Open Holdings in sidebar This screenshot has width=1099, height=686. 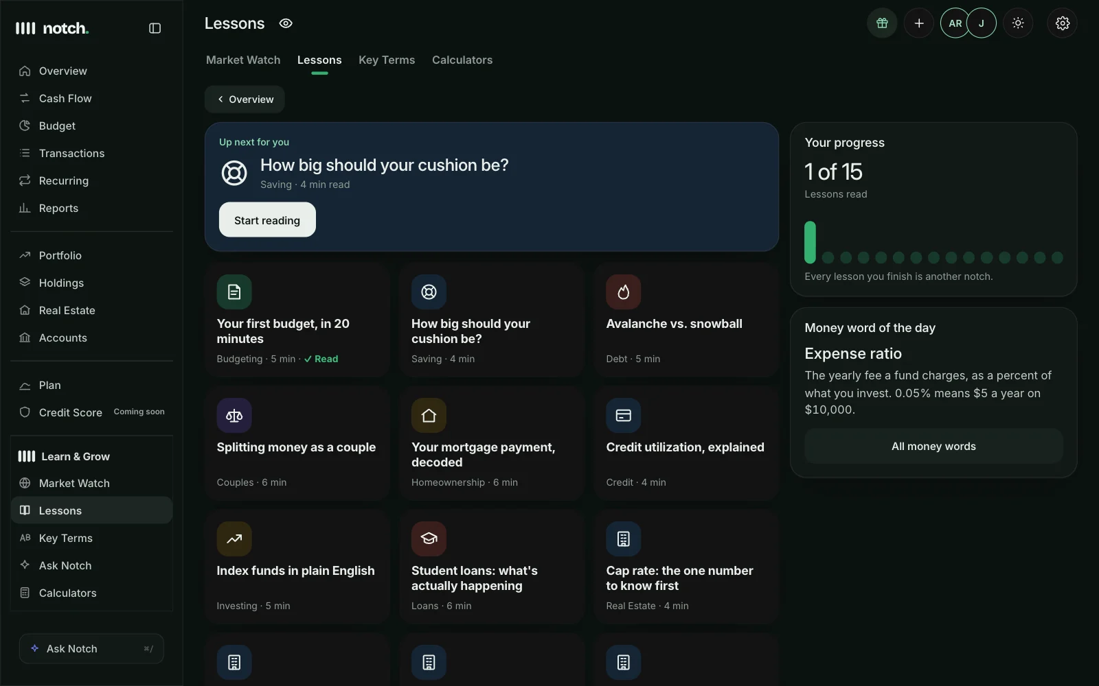[92, 283]
